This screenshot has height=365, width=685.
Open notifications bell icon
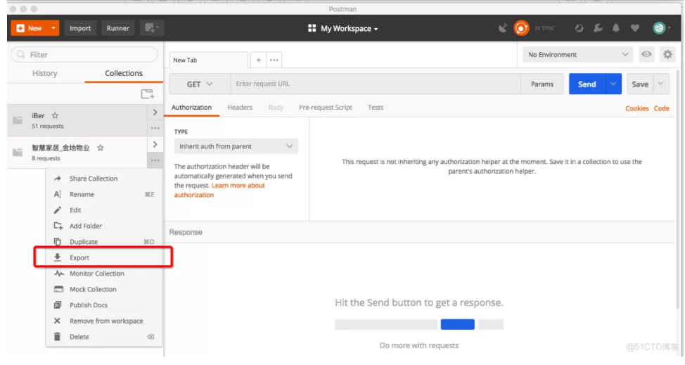tap(616, 28)
